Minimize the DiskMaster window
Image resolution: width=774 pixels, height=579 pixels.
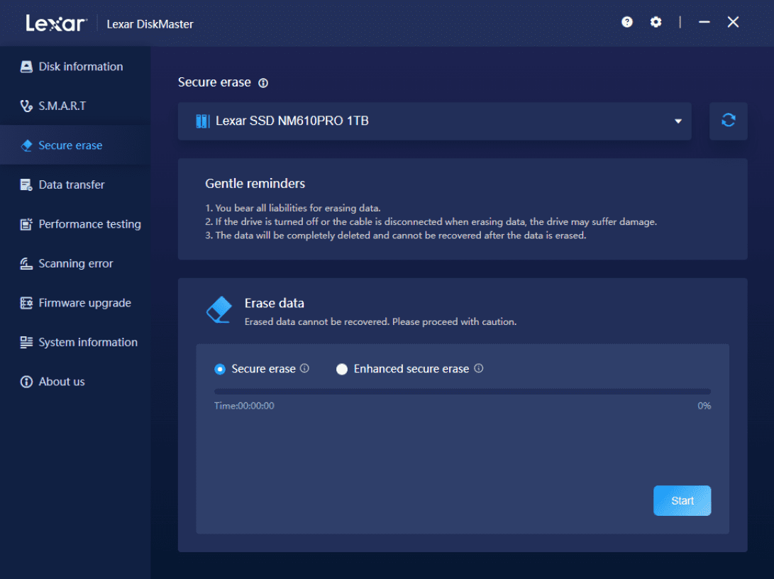coord(704,22)
